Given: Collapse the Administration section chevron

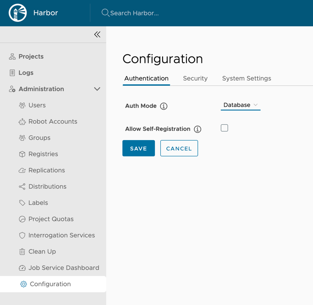Looking at the screenshot, I should (x=97, y=89).
